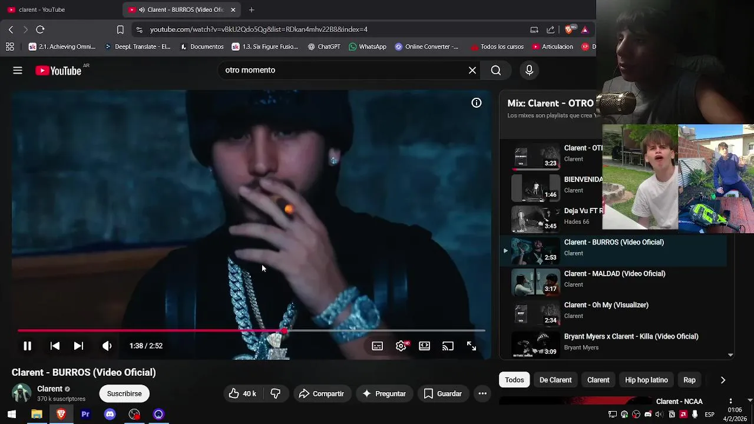
Task: Open Documentos bookmark folder
Action: [201, 47]
